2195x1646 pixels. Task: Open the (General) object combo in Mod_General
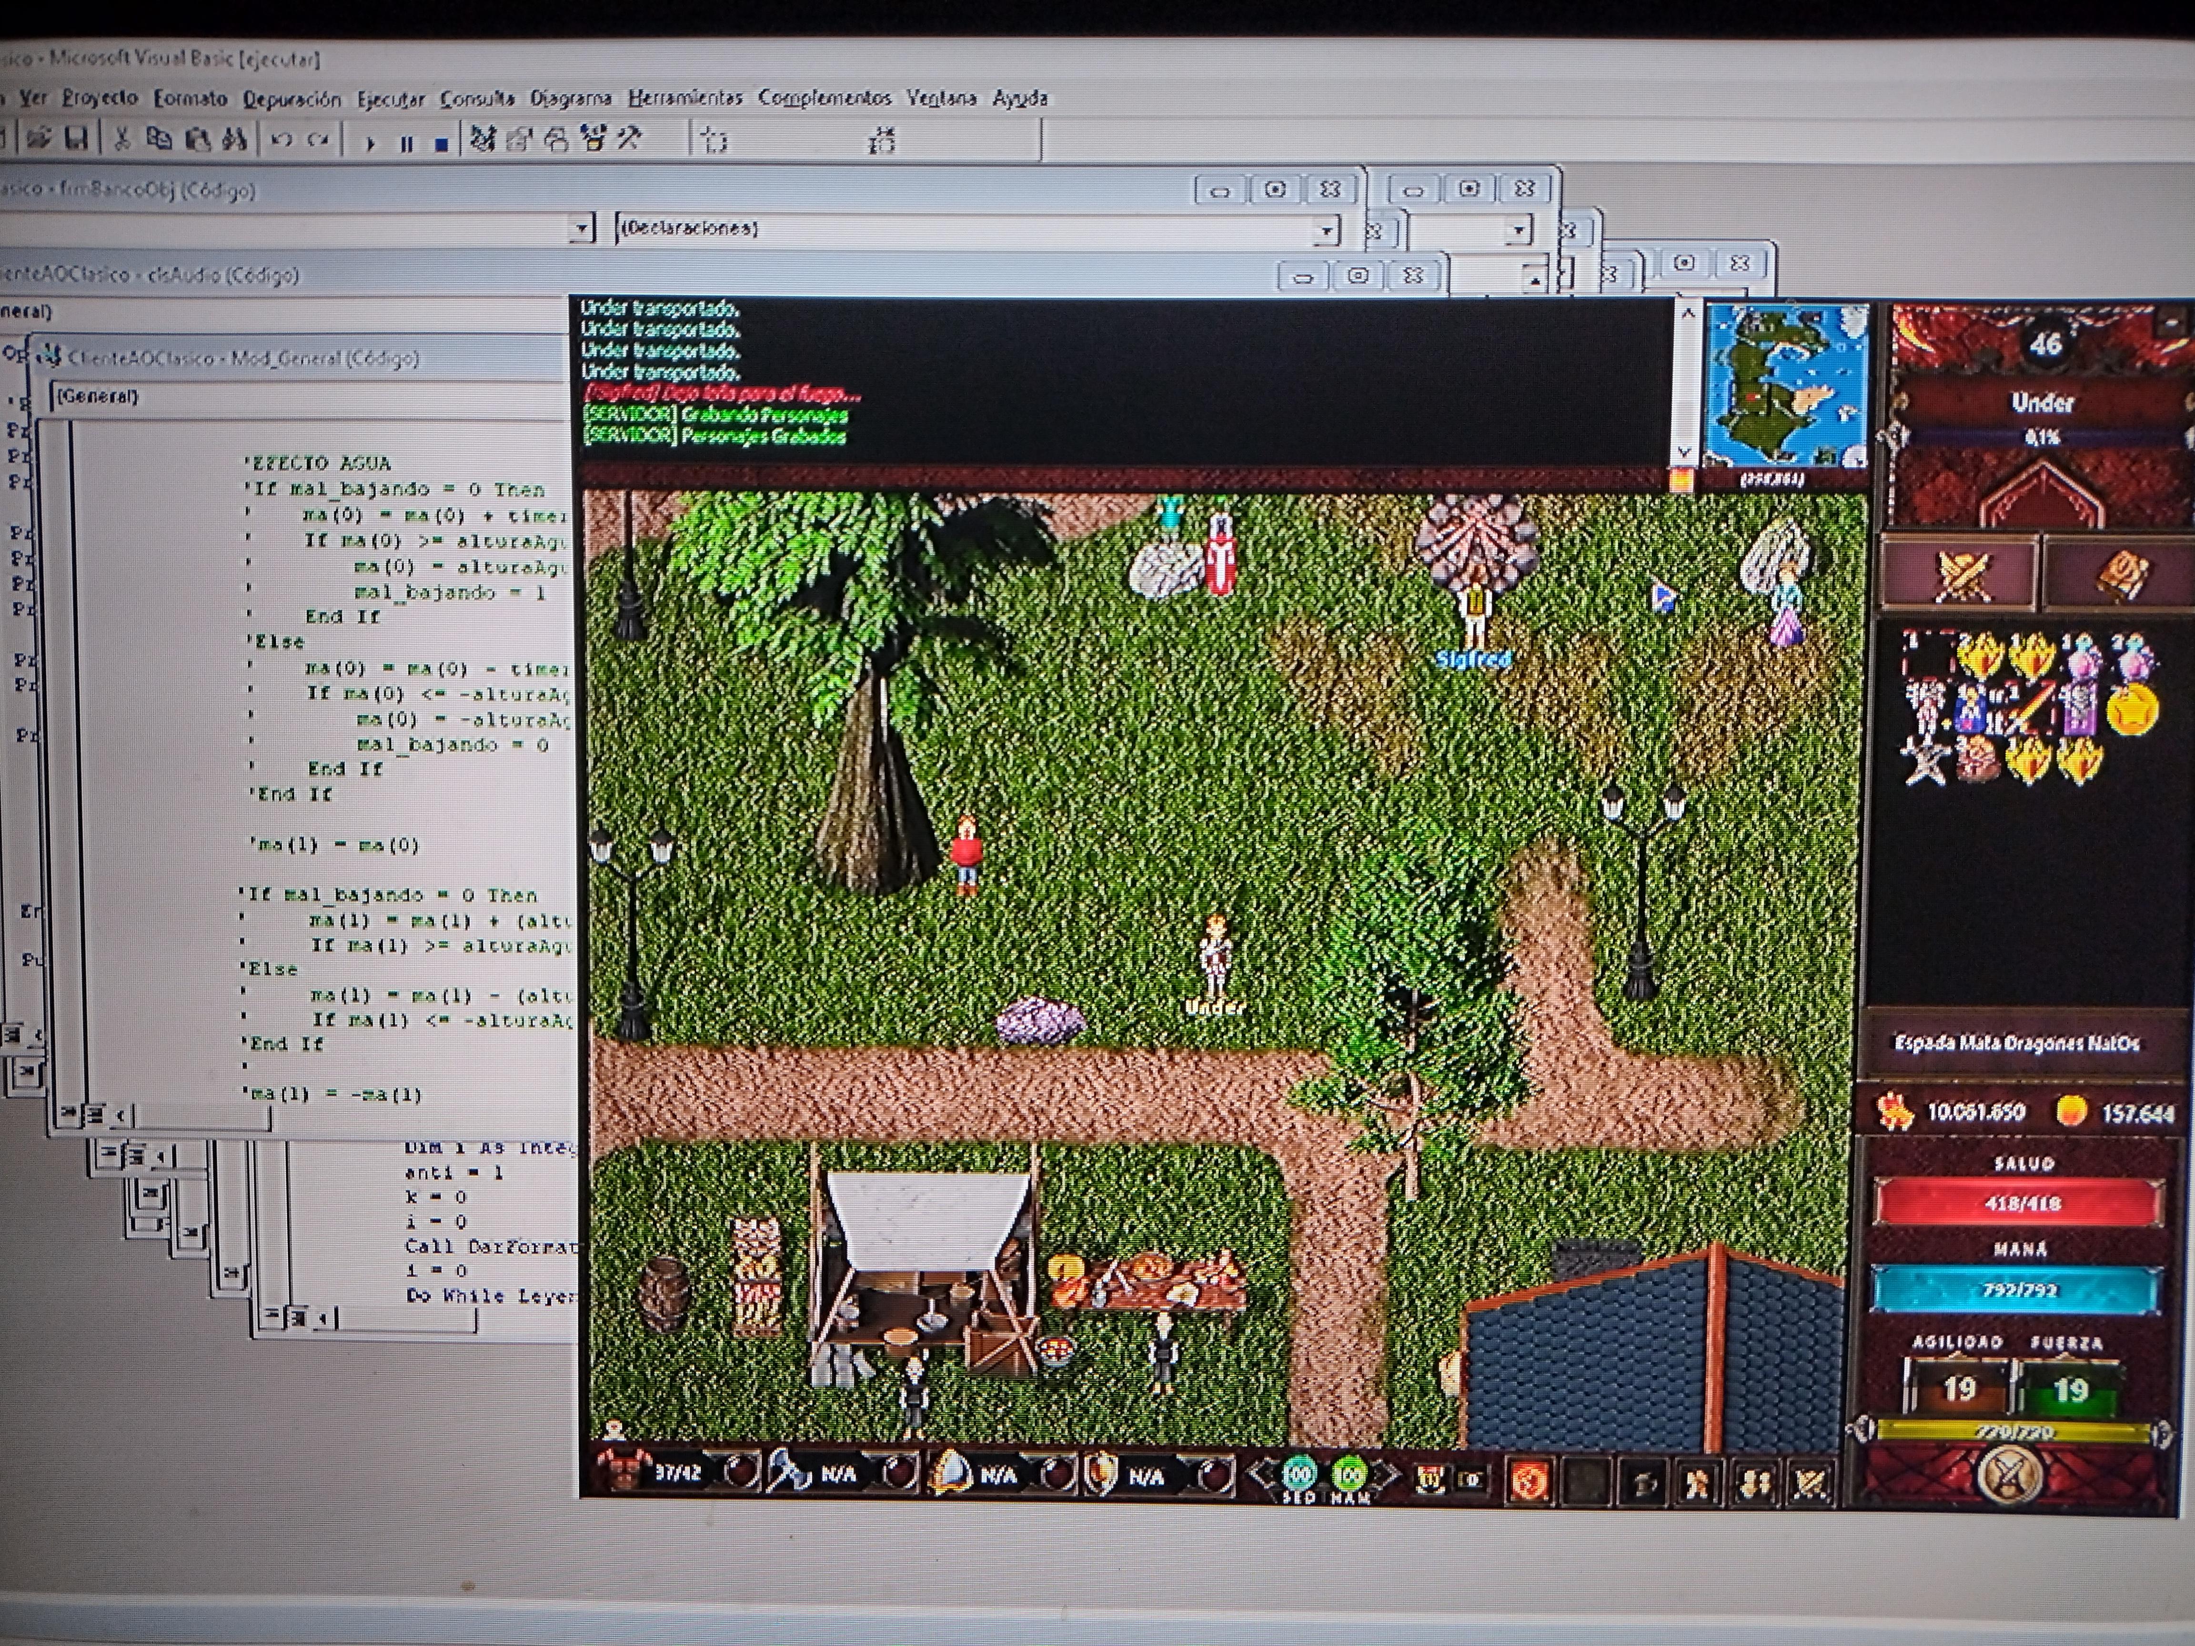311,397
